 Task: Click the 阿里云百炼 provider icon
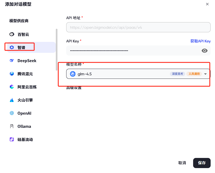pos(12,87)
